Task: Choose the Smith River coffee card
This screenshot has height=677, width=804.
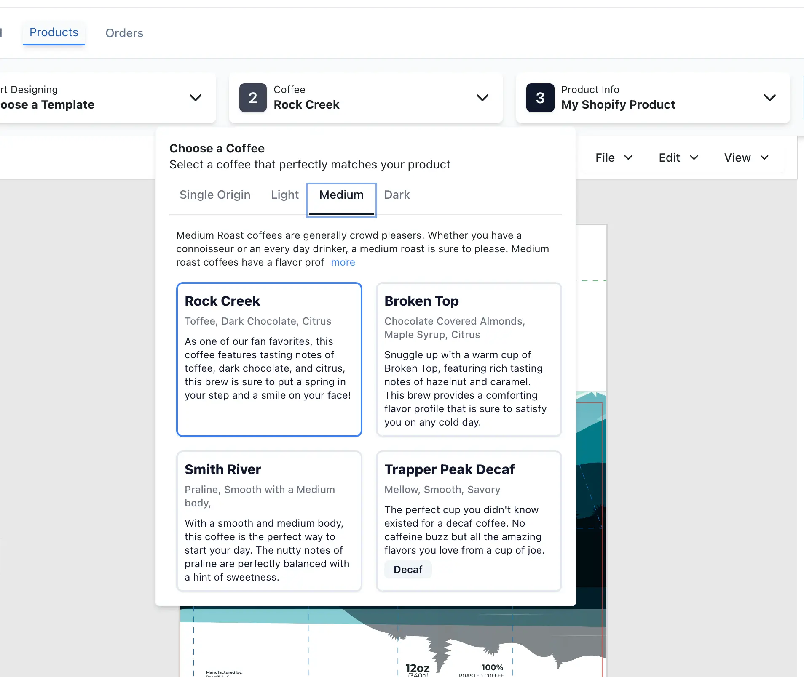Action: [269, 521]
